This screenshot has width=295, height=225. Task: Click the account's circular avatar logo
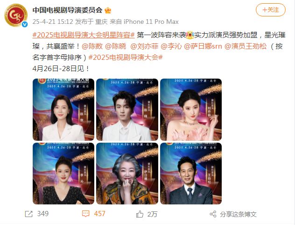coord(16,15)
